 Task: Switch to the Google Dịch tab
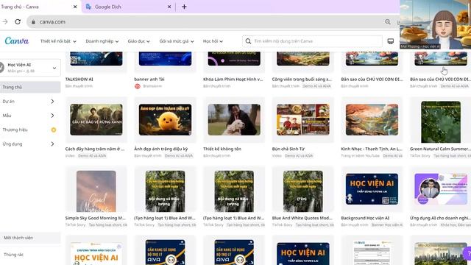pyautogui.click(x=128, y=7)
